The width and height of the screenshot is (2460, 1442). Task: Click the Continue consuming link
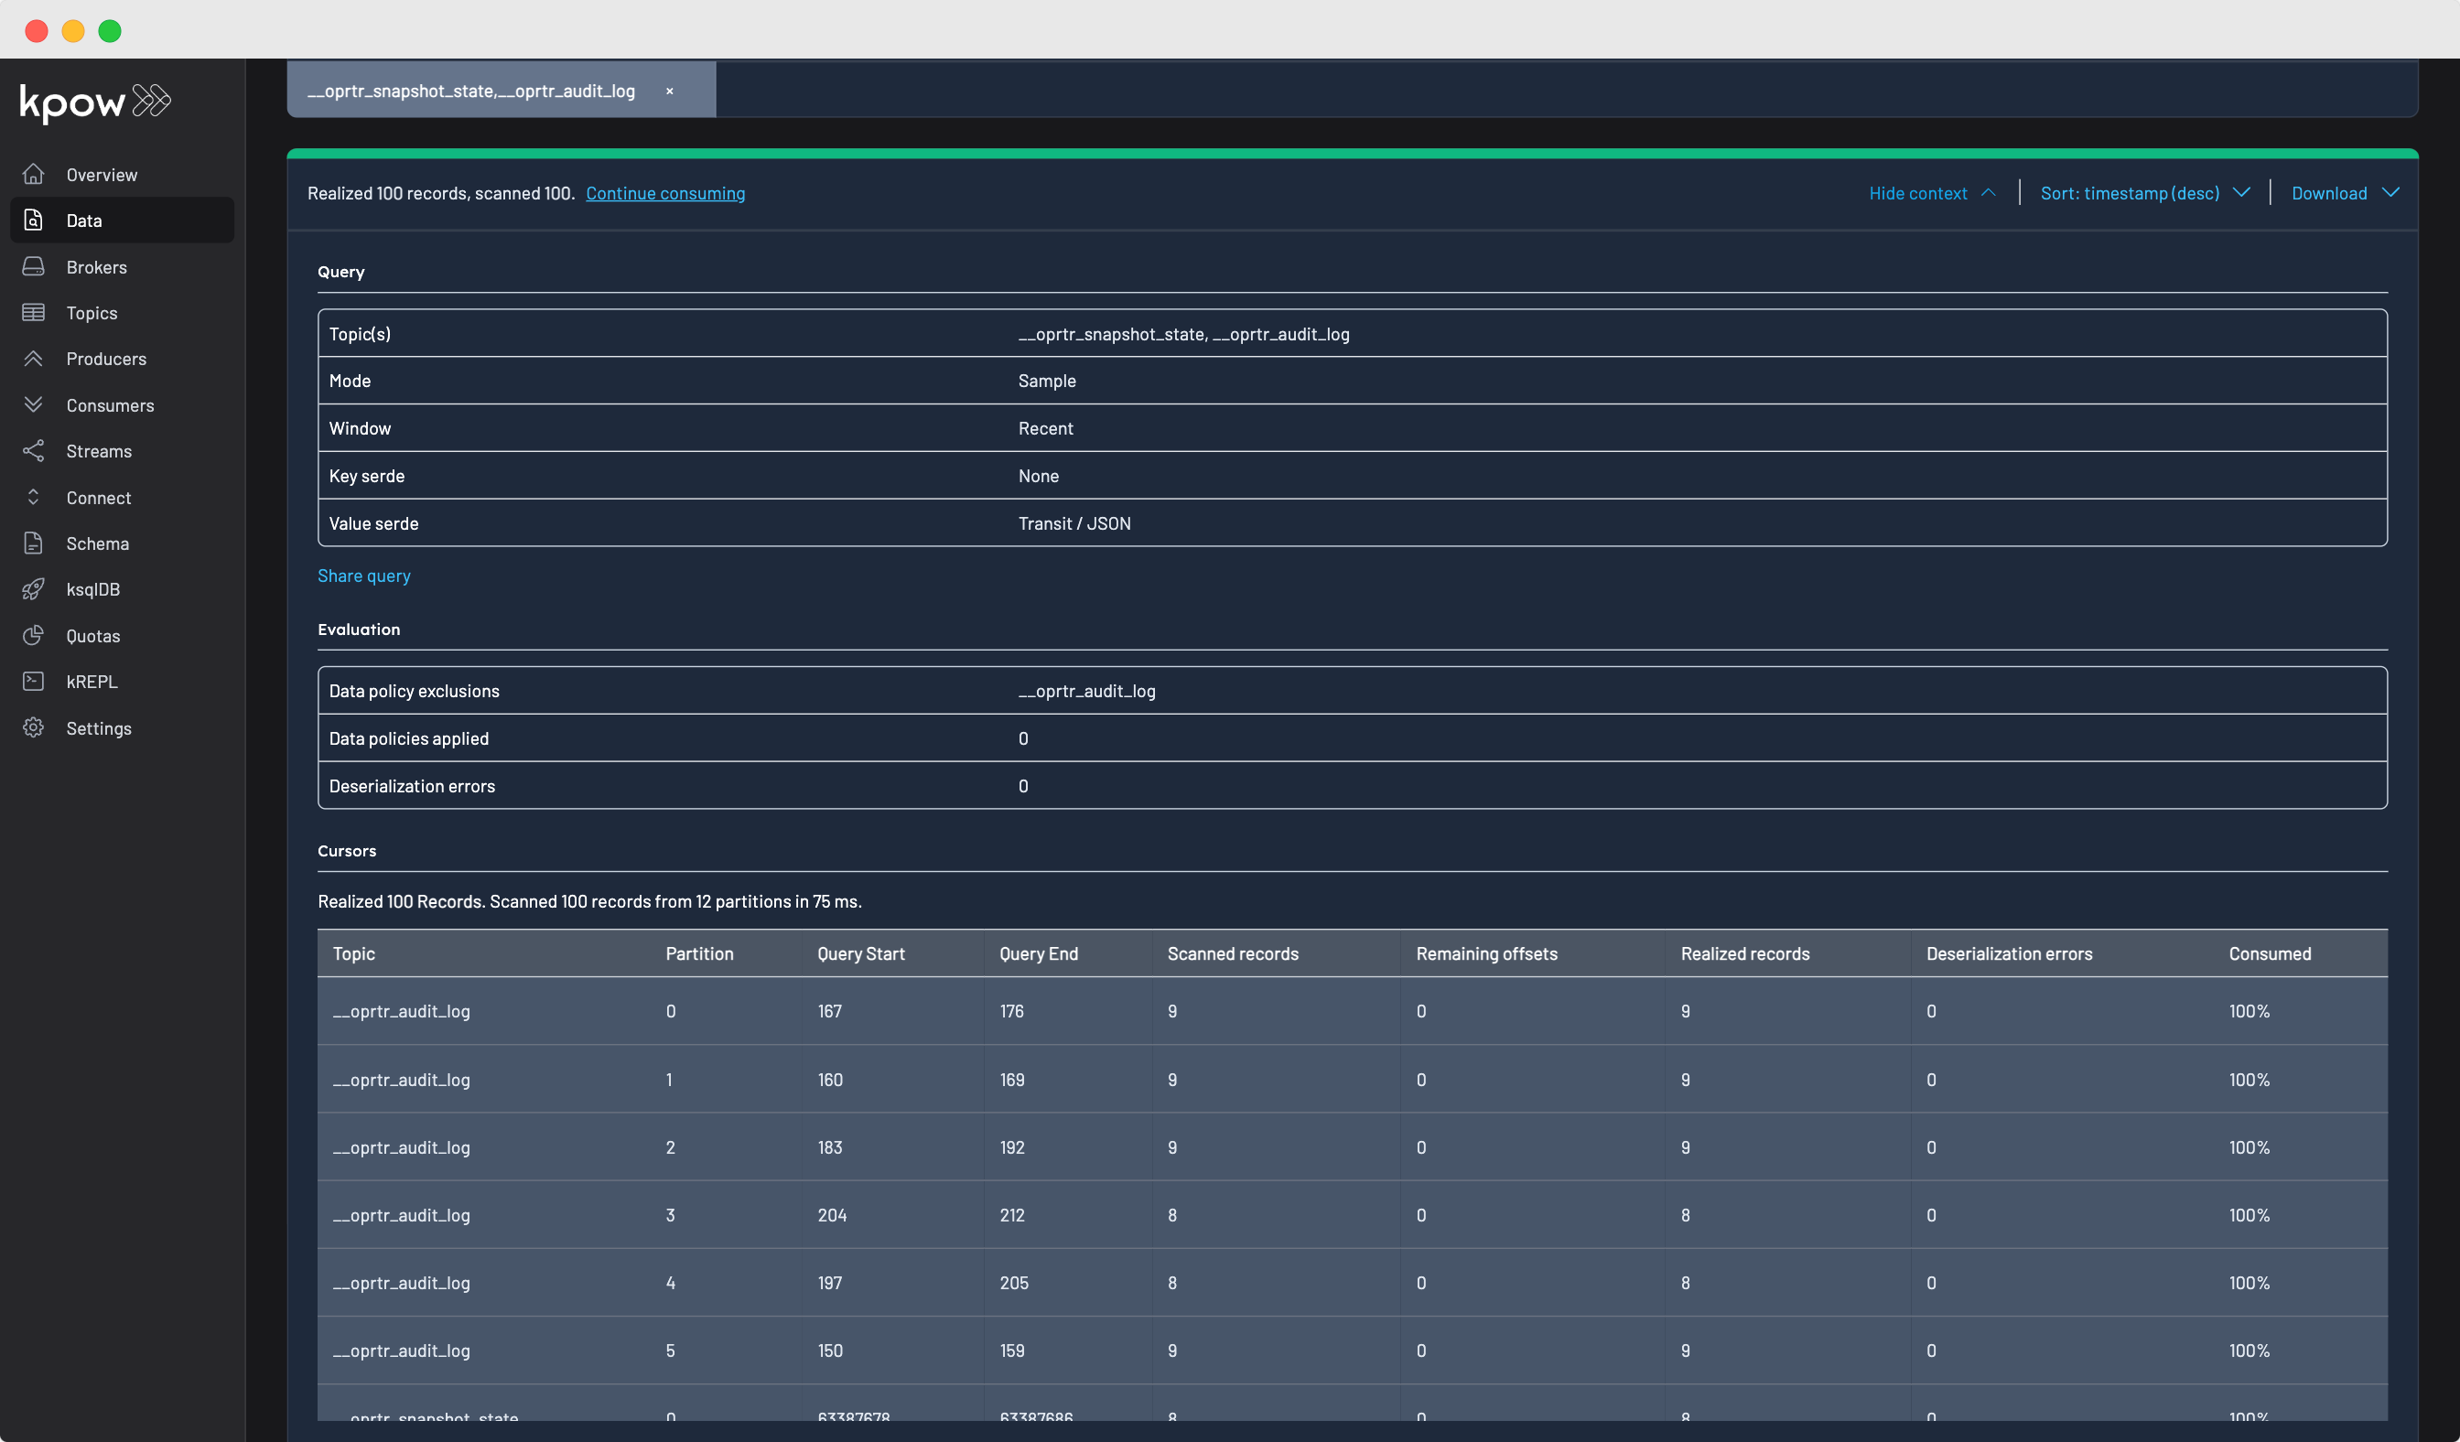click(x=664, y=193)
